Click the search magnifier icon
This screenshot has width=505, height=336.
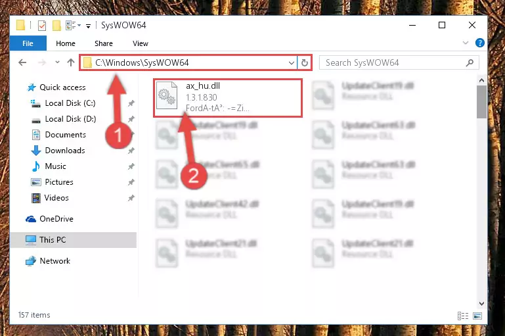click(470, 62)
